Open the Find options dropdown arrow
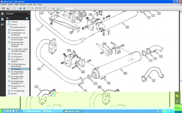 click(x=75, y=8)
